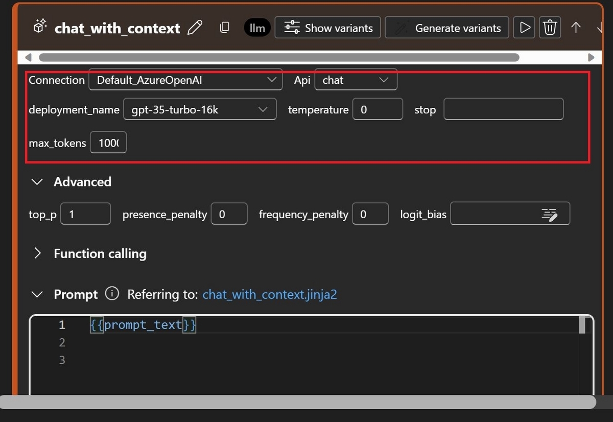Collapse the Prompt section
Screen dimensions: 613x422
pyautogui.click(x=37, y=294)
